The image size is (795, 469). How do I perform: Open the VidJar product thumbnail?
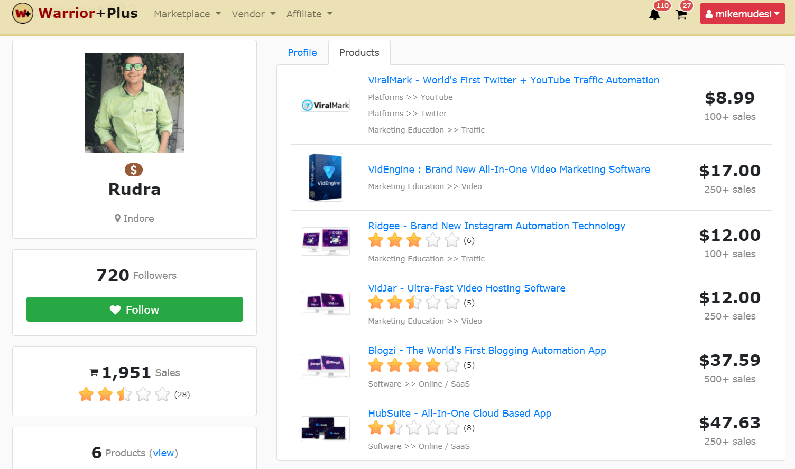pos(325,304)
